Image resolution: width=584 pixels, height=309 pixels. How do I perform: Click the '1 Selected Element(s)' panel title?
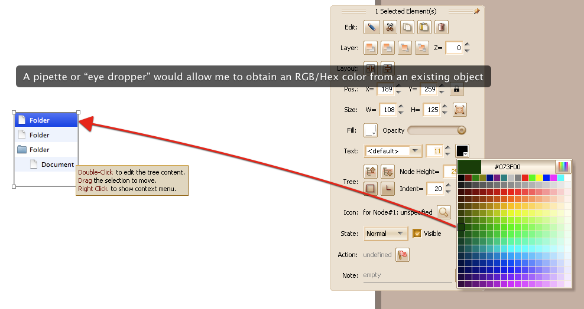click(x=405, y=12)
